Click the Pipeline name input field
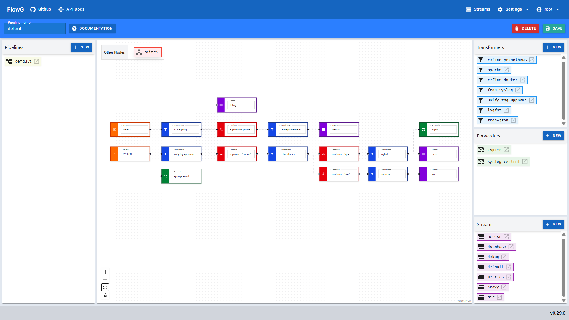Viewport: 569px width, 320px height. coord(35,29)
